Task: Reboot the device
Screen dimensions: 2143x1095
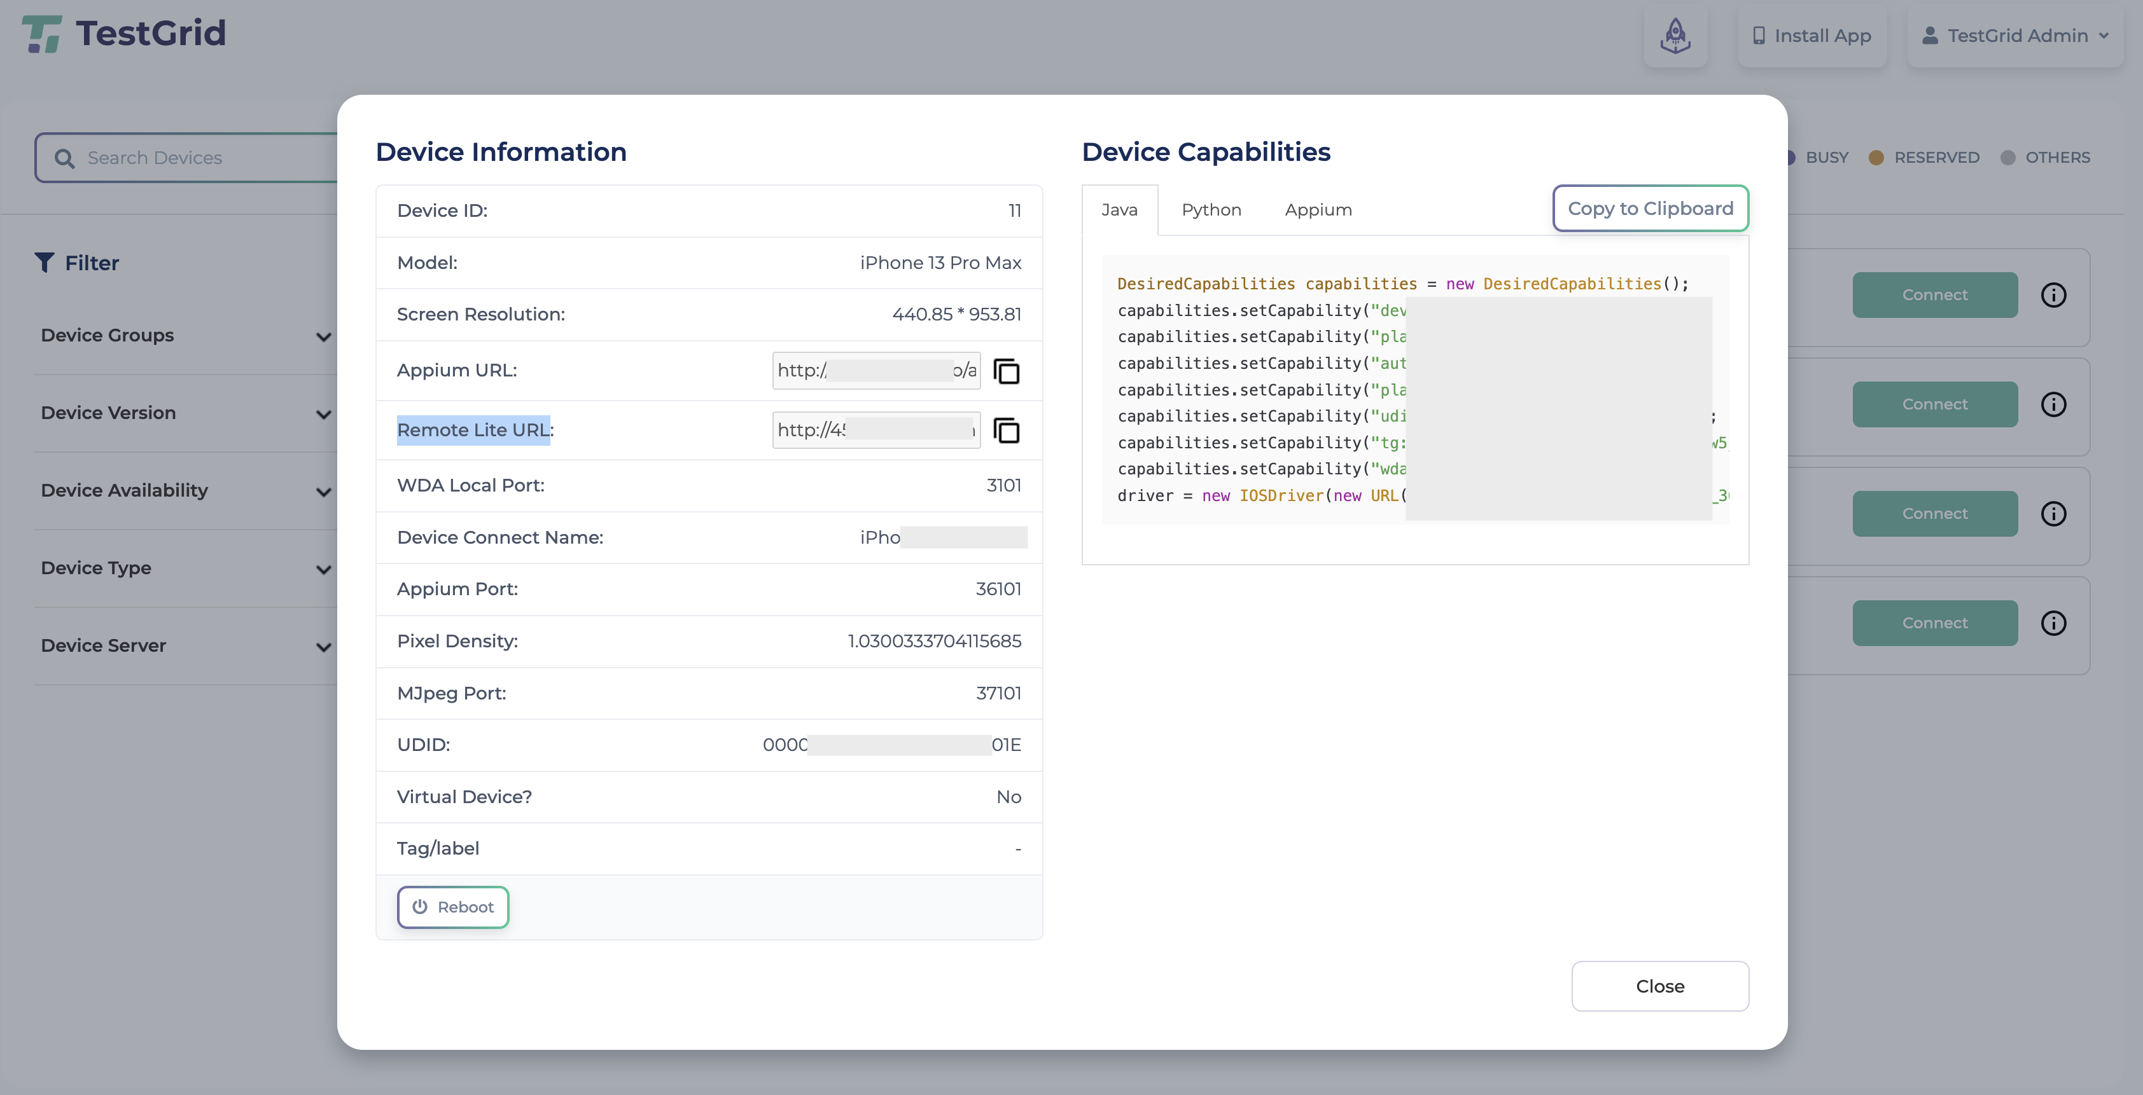Action: point(452,907)
